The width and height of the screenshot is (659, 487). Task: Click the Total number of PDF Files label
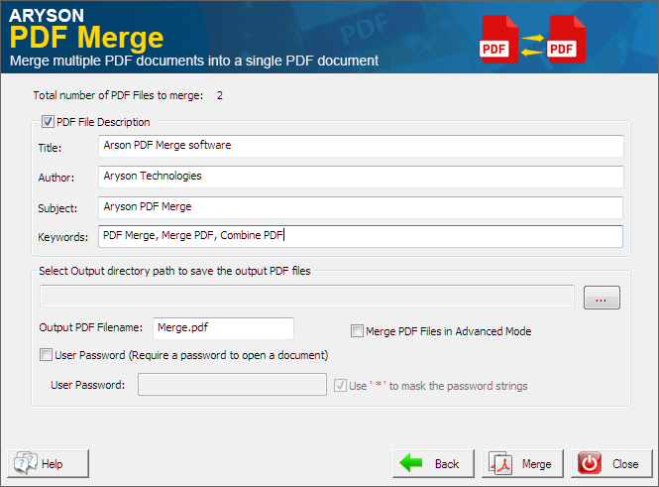point(118,95)
